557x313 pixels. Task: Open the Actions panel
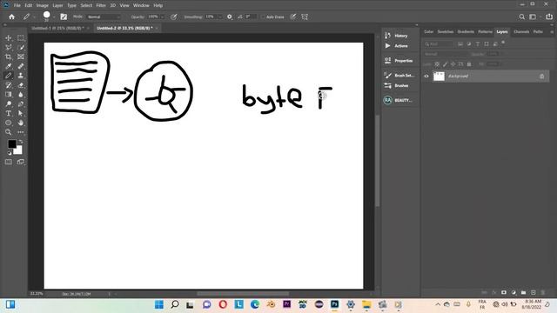coord(398,46)
